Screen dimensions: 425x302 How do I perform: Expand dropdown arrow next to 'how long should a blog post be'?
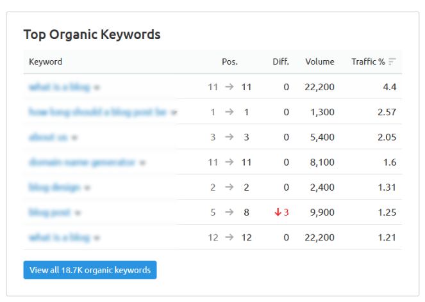174,113
